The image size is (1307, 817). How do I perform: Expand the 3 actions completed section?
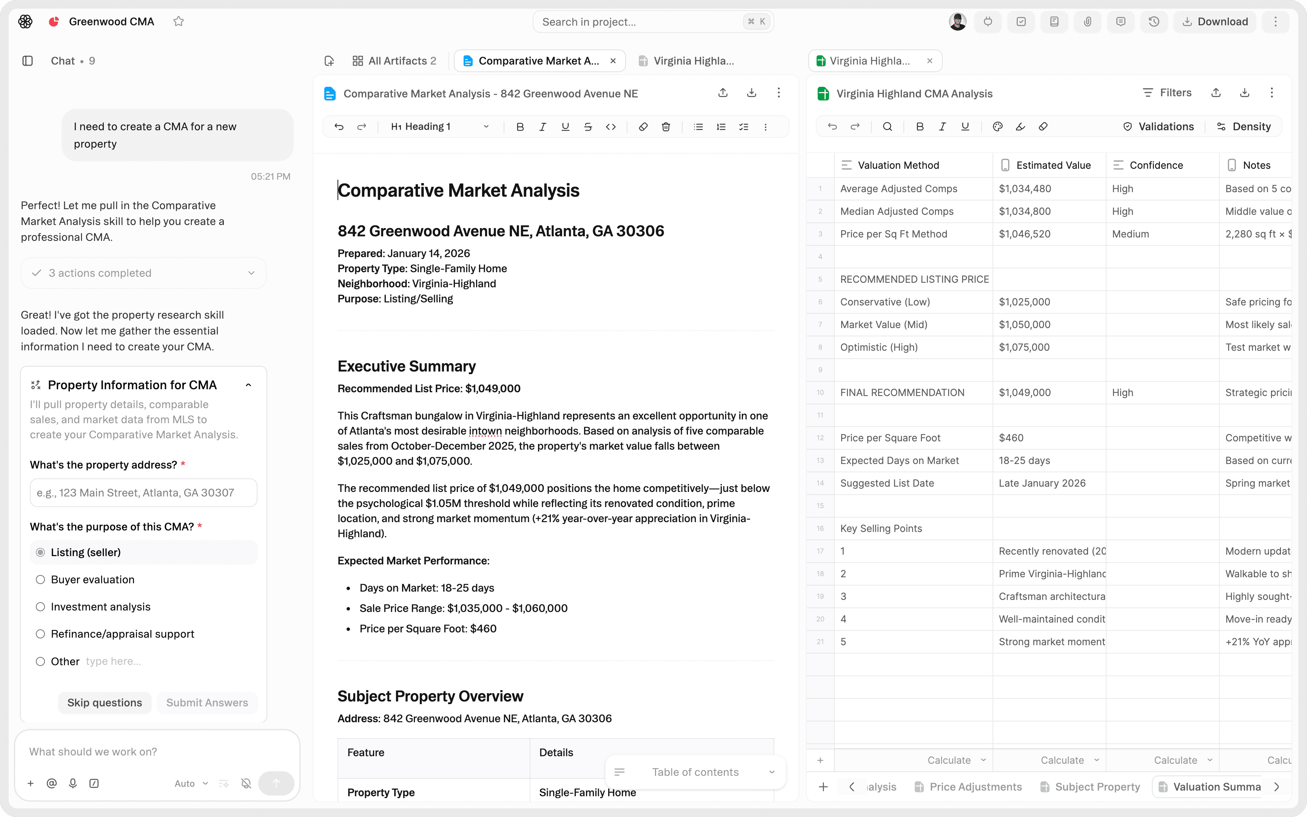tap(143, 273)
